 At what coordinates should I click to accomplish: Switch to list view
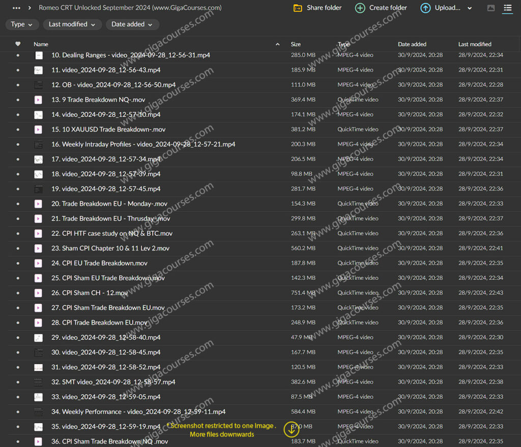507,8
